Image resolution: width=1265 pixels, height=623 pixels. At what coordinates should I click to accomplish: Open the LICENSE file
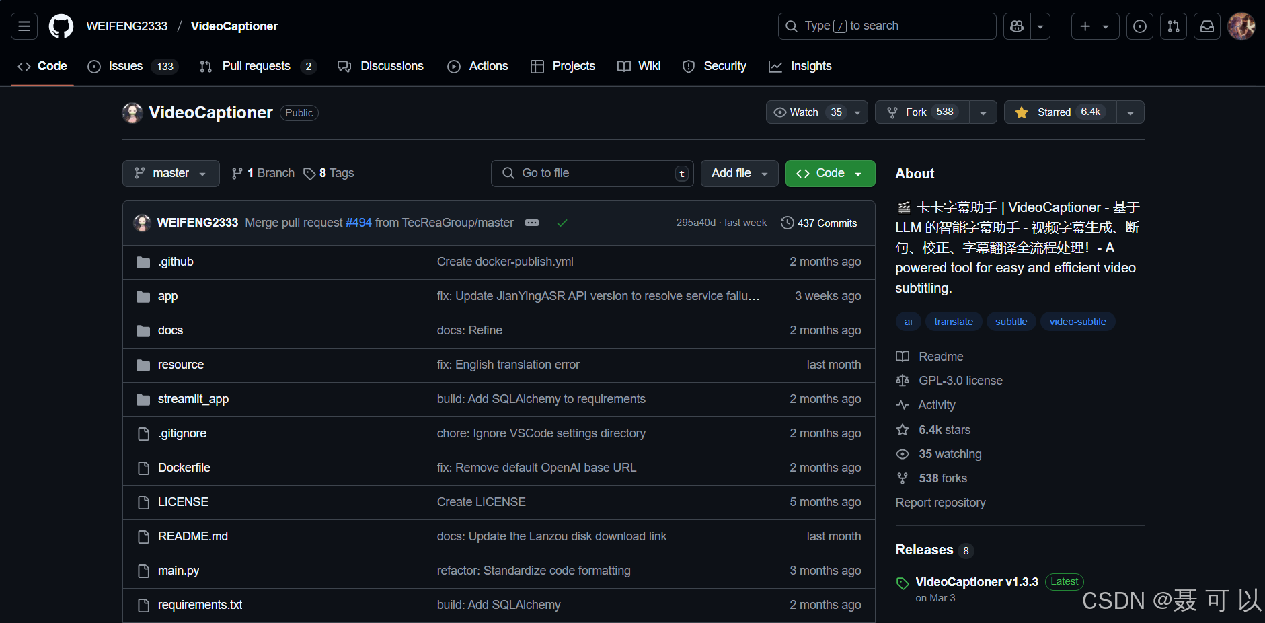point(183,502)
